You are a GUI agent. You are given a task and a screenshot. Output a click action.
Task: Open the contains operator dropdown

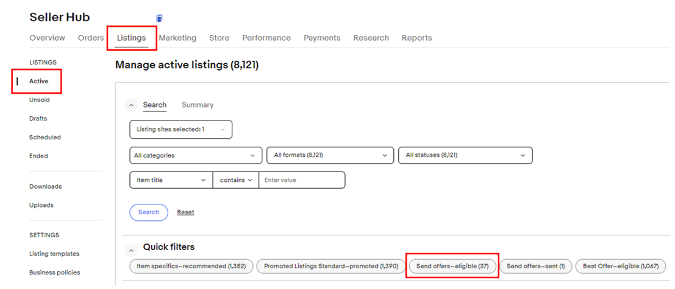pos(236,180)
